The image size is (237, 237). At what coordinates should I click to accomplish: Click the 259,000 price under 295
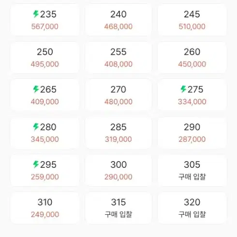45,177
